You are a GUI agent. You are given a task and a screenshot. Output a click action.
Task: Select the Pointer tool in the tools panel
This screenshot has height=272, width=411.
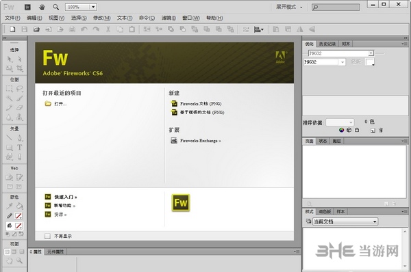(10, 59)
